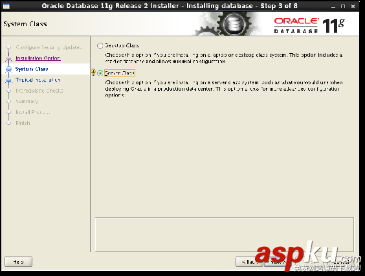
Task: Click the Prerequisite Checks step
Action: (x=39, y=91)
